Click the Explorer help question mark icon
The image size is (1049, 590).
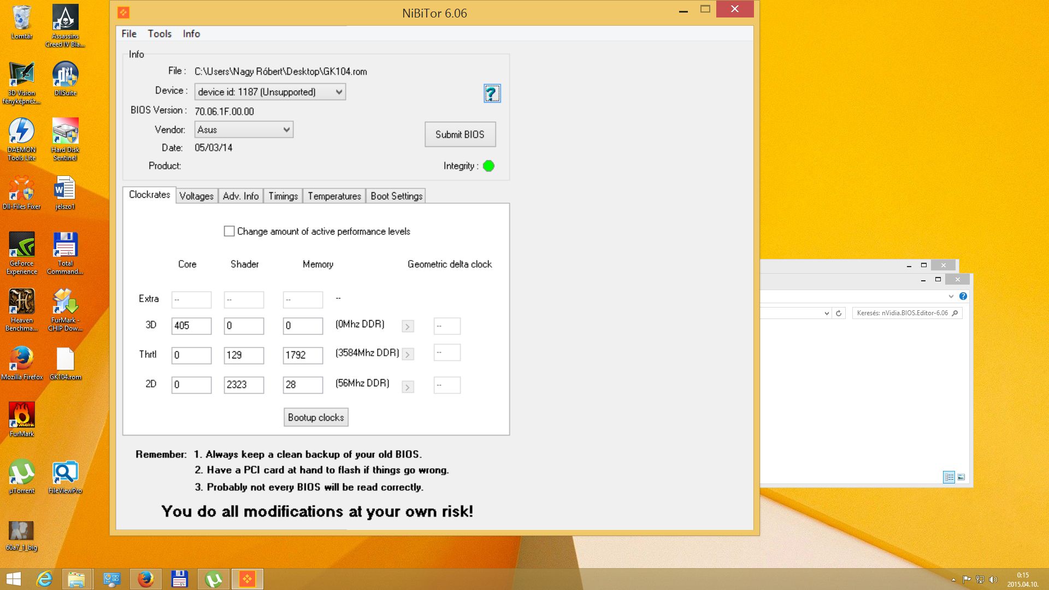pos(963,296)
